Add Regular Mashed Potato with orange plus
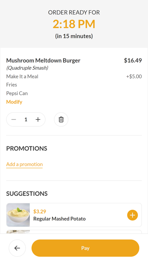148x264 pixels. [133, 215]
